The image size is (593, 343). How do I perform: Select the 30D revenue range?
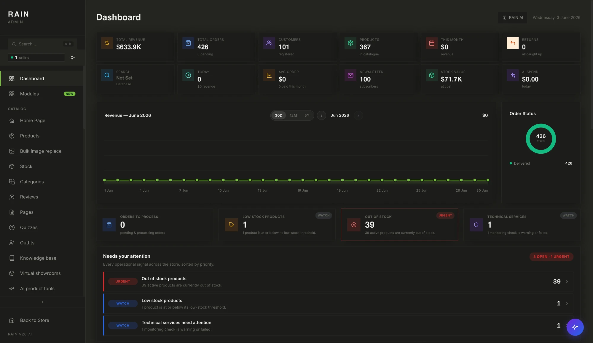click(x=278, y=116)
